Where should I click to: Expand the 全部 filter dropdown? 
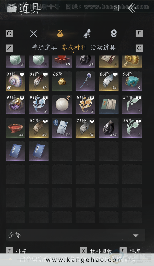[75, 235]
